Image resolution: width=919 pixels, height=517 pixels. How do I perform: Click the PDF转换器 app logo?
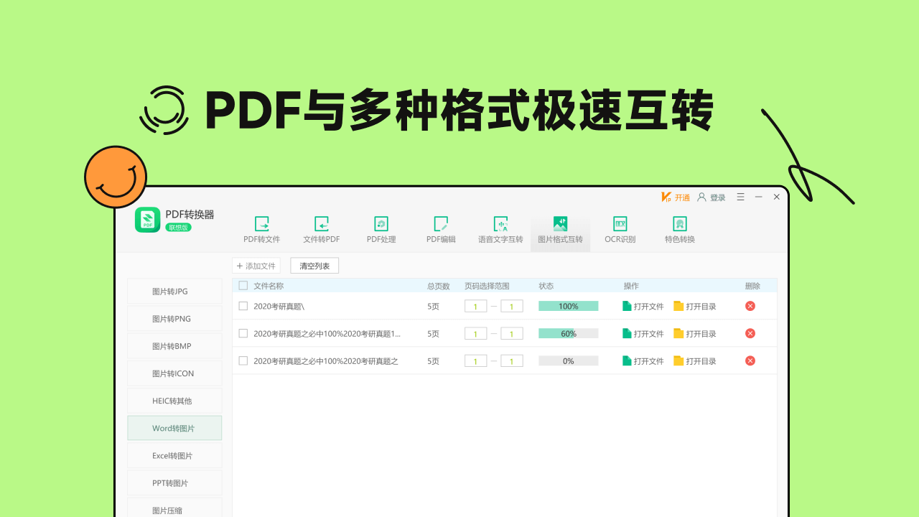pos(147,220)
